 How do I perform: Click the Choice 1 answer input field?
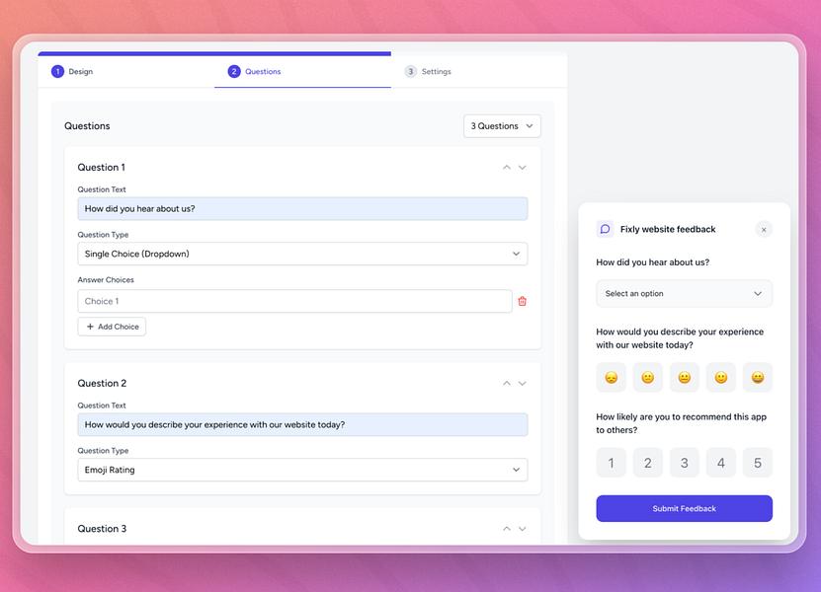point(294,301)
